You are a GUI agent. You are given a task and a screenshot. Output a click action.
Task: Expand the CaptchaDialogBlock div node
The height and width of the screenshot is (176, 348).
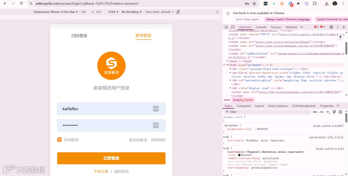[230, 80]
